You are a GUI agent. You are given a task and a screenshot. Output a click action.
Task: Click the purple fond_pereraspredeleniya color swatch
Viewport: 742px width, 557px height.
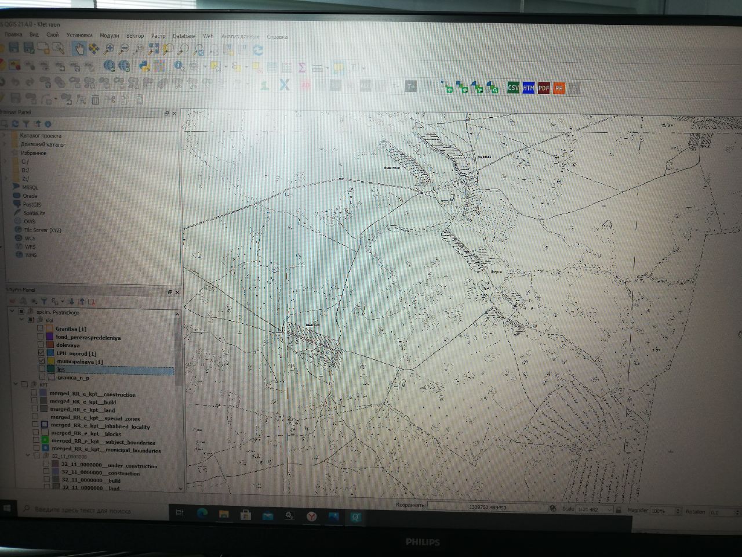point(50,337)
